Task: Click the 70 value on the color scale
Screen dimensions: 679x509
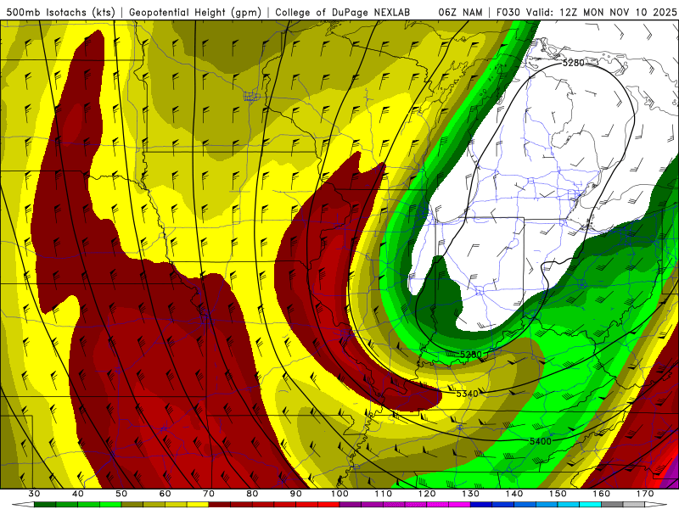Action: [209, 494]
